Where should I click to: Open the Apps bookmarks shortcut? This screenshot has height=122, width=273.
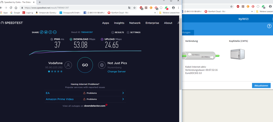(4, 13)
